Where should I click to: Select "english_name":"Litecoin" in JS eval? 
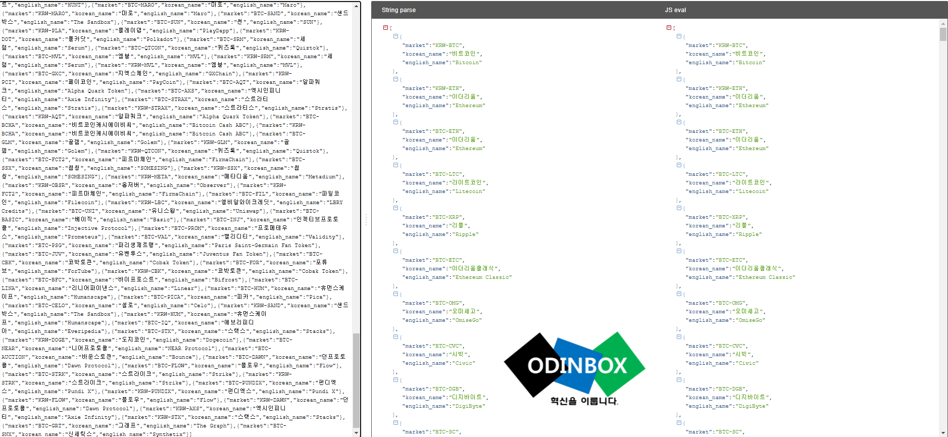(x=727, y=191)
